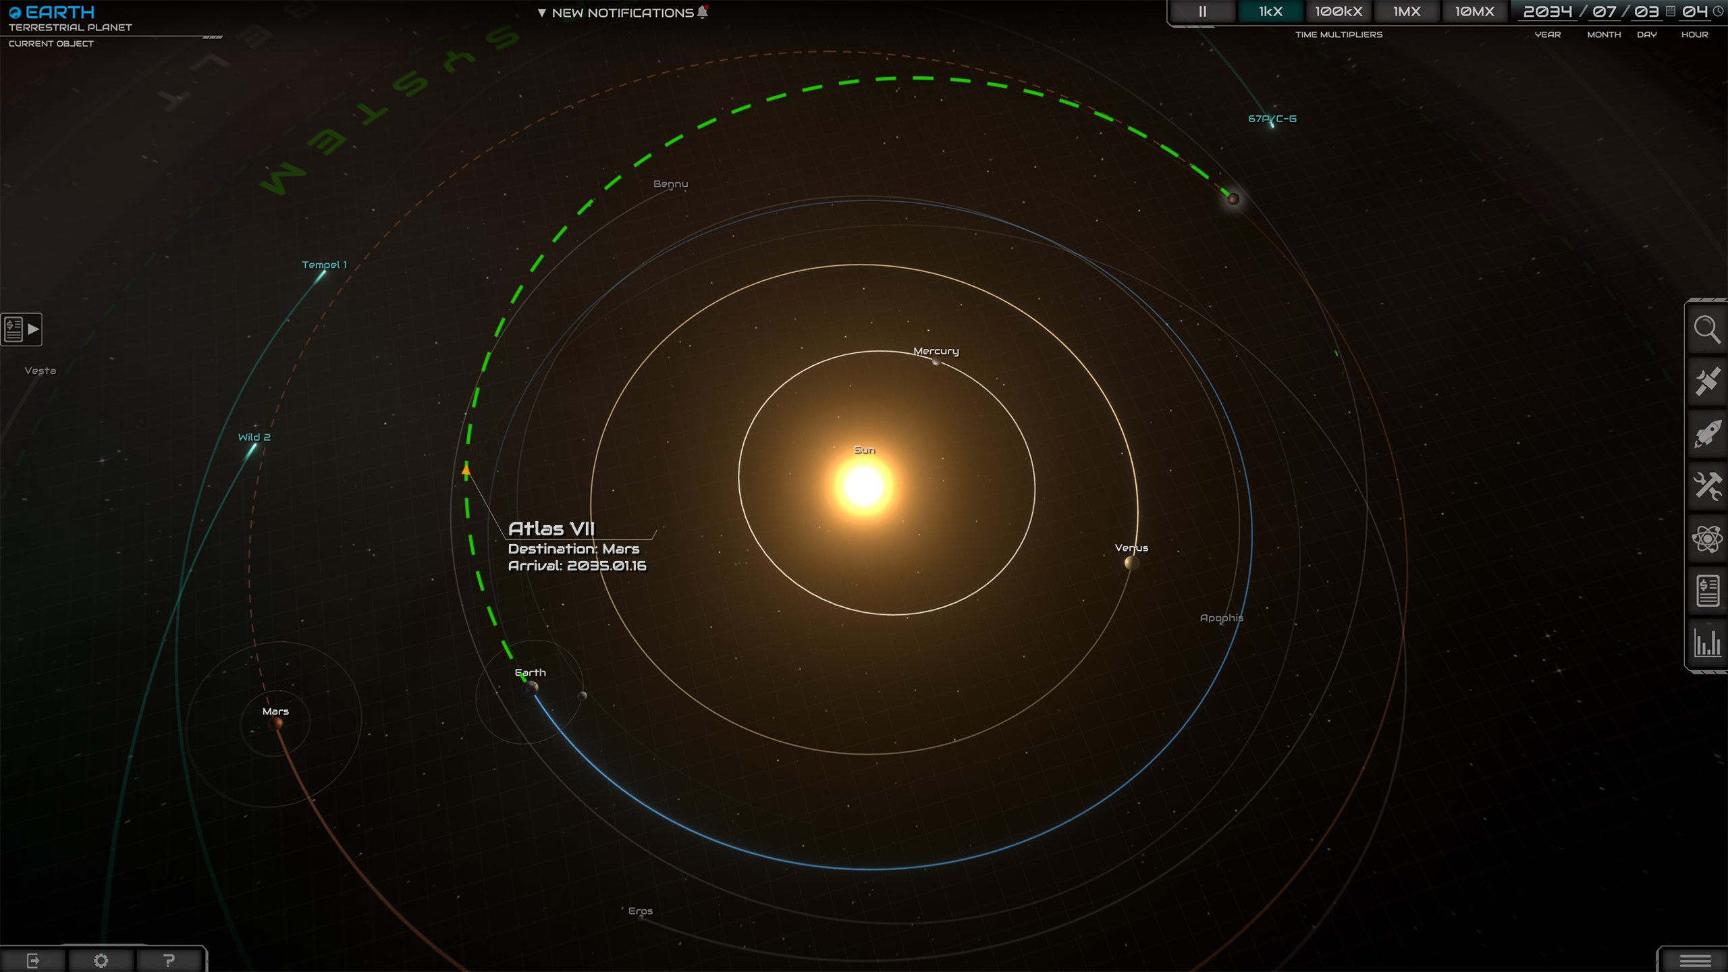Click the Venus planet label
The height and width of the screenshot is (972, 1728).
coord(1131,548)
